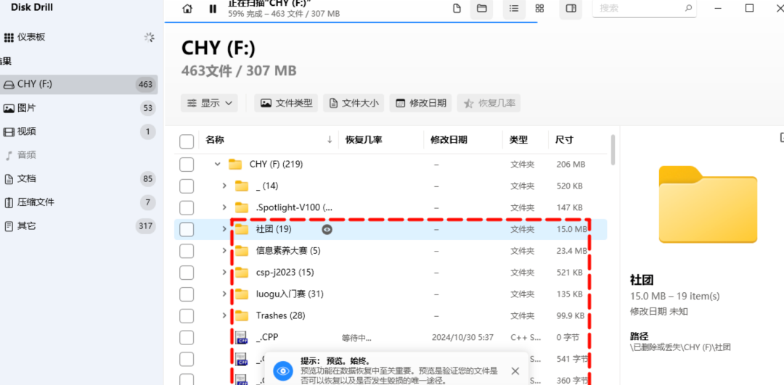This screenshot has height=385, width=784.
Task: Pause the running scan
Action: tap(213, 9)
